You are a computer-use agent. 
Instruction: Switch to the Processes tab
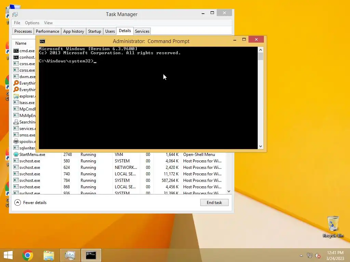click(x=23, y=31)
